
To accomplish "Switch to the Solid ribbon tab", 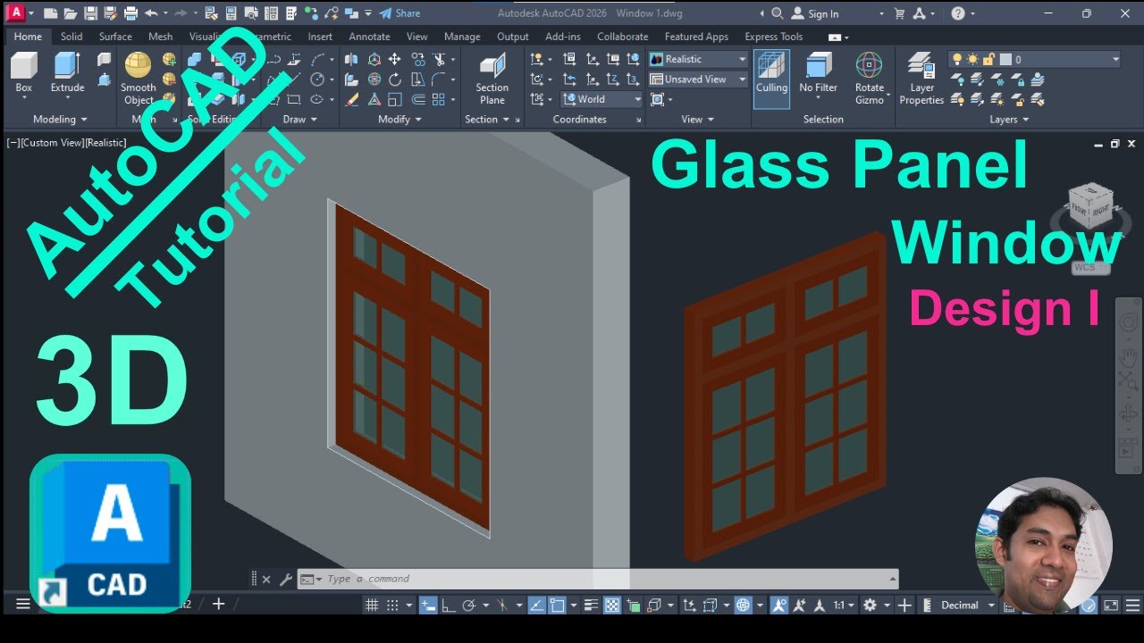I will pos(71,37).
